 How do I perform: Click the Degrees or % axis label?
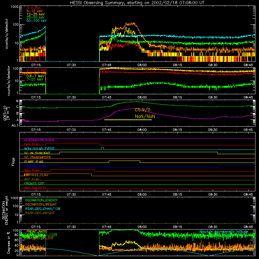pyautogui.click(x=8, y=242)
